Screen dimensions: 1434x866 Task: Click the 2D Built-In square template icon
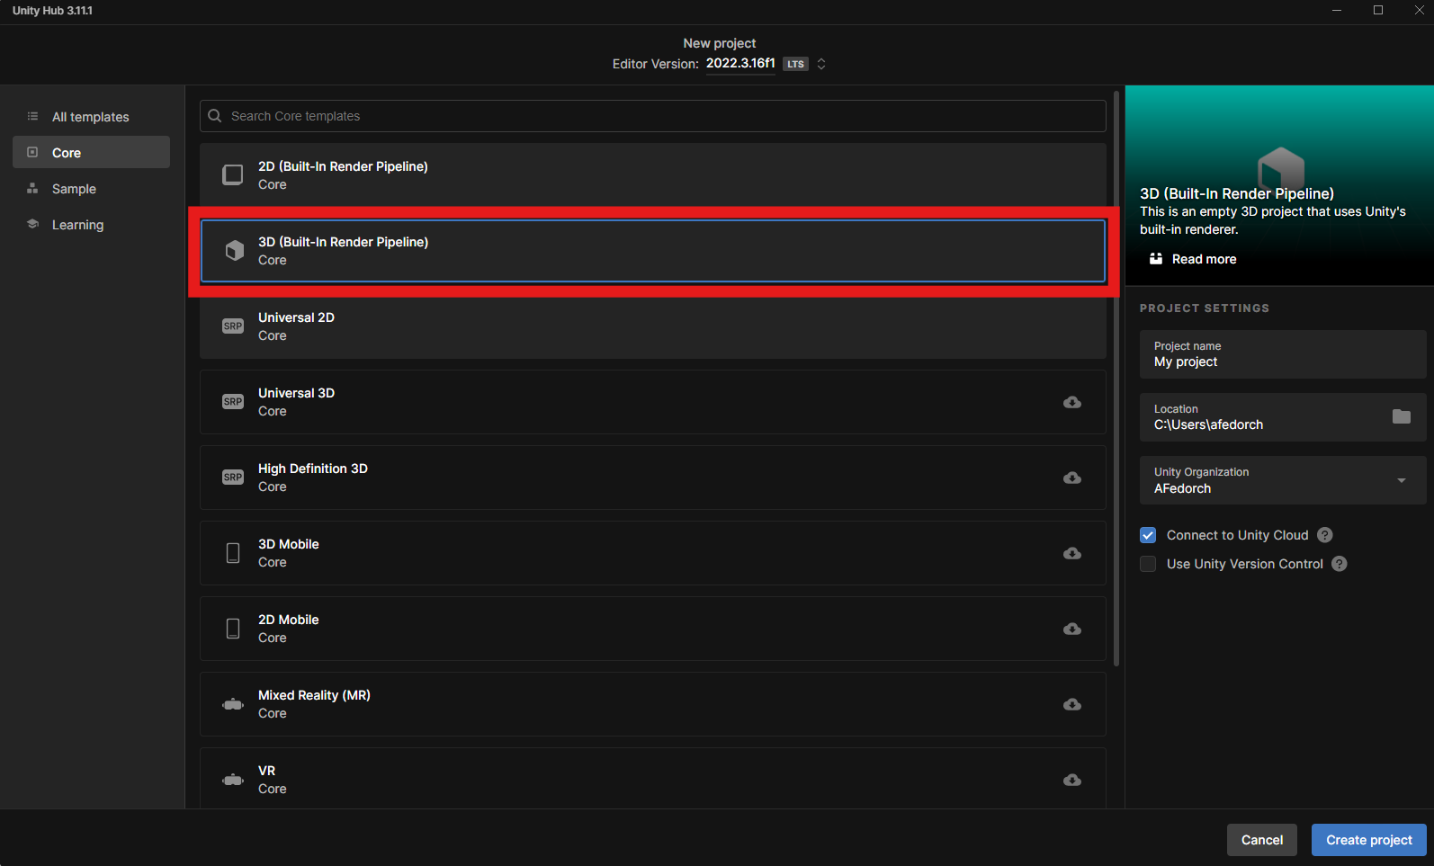click(233, 174)
